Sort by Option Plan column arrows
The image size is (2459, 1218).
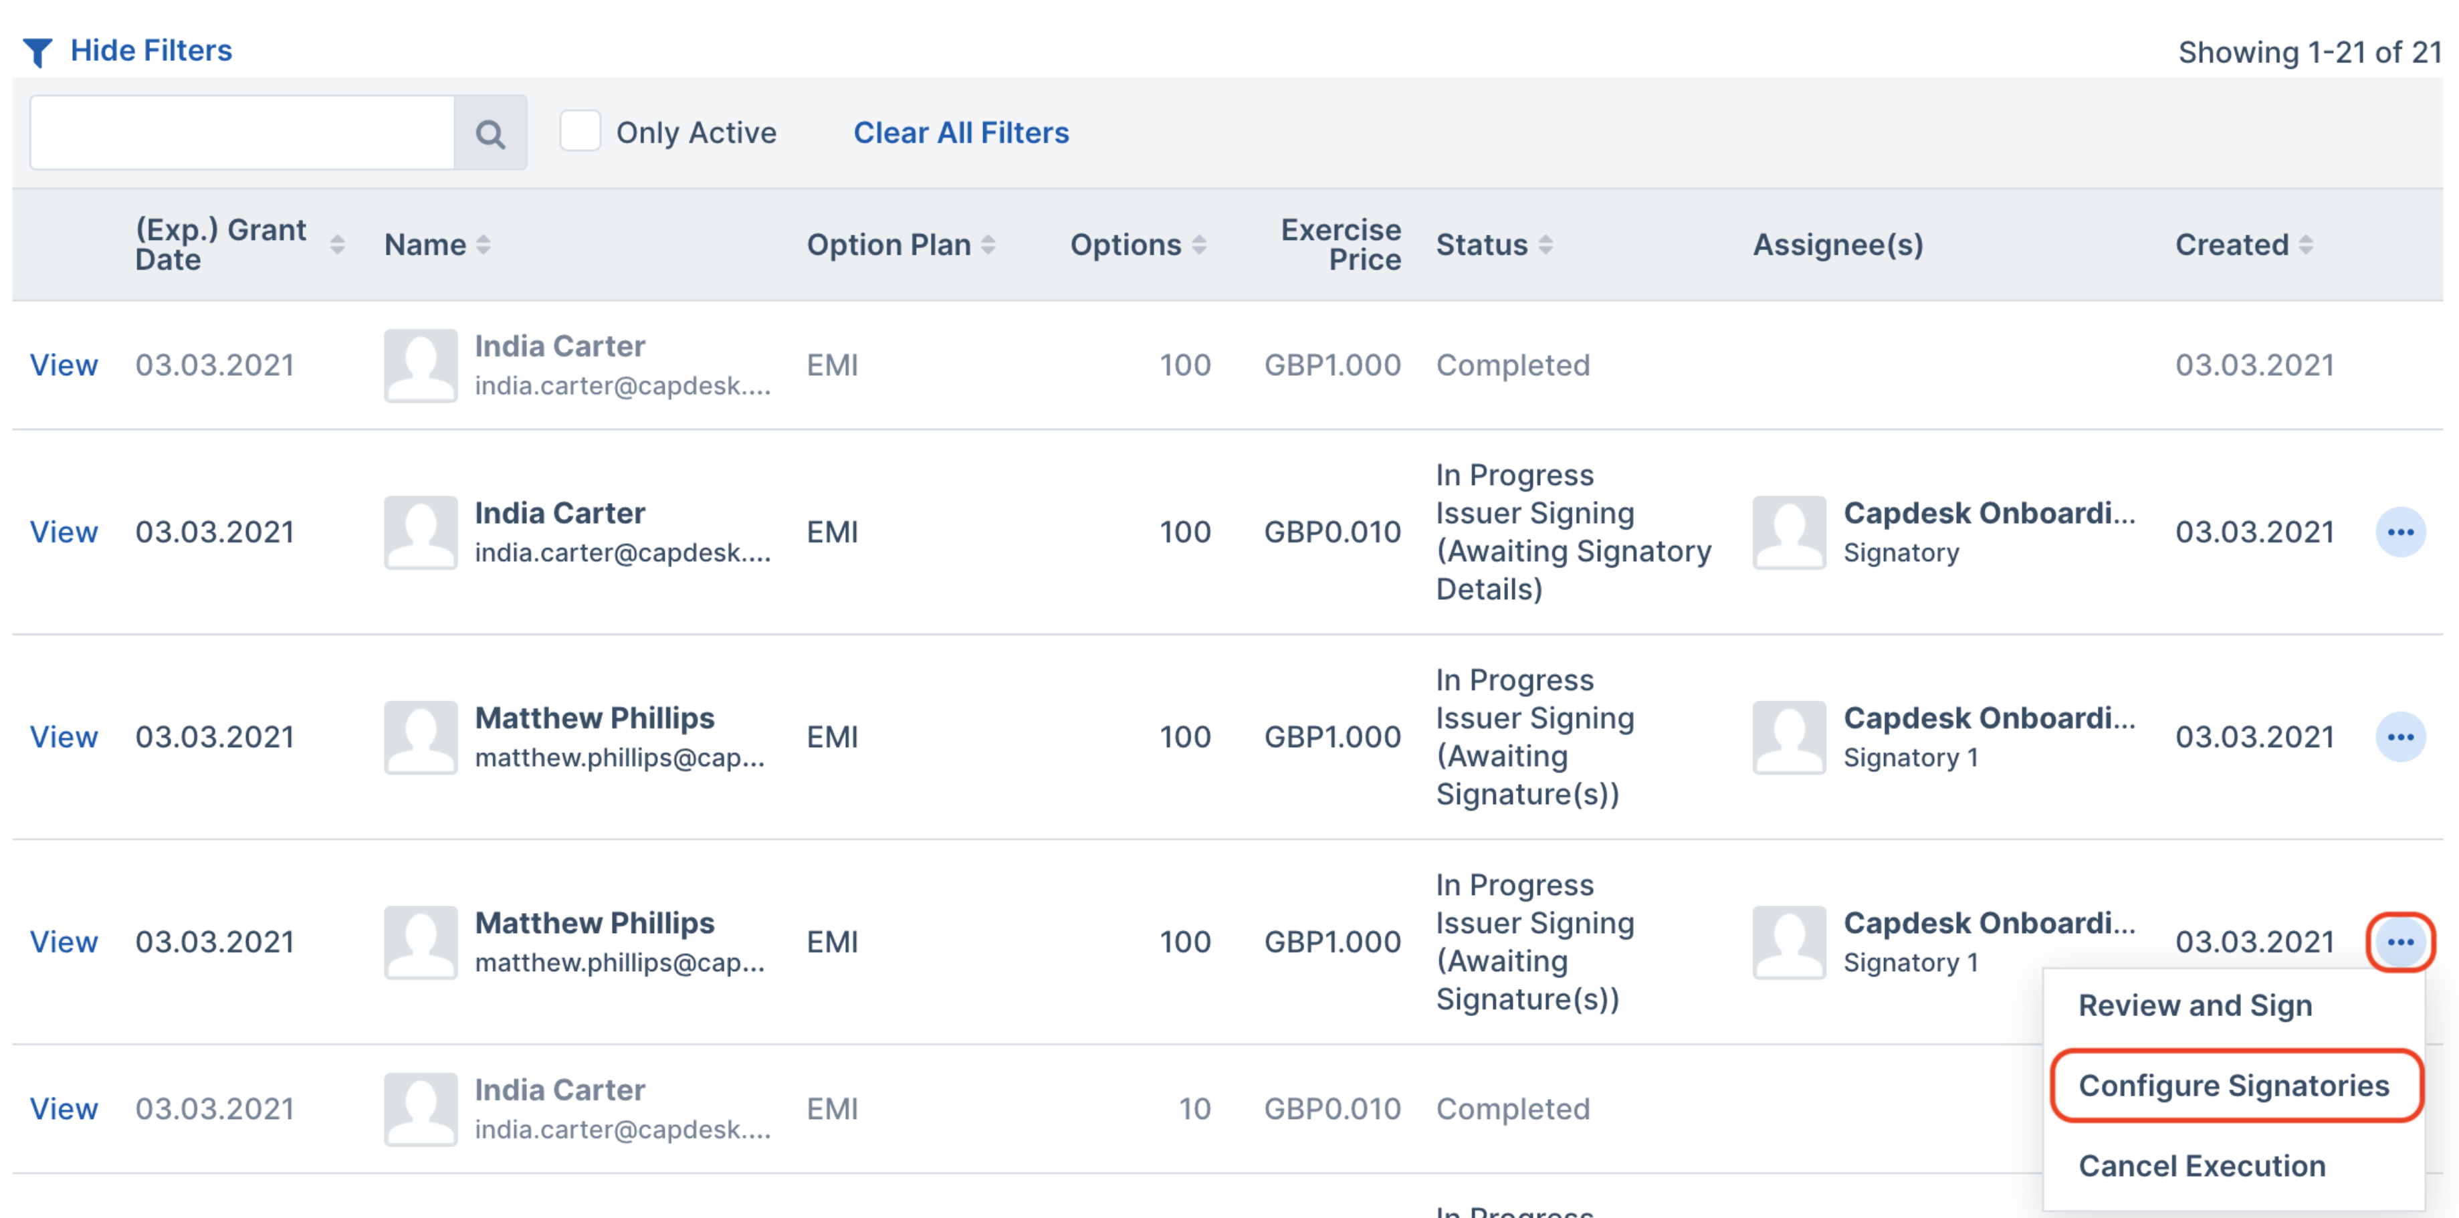tap(988, 245)
